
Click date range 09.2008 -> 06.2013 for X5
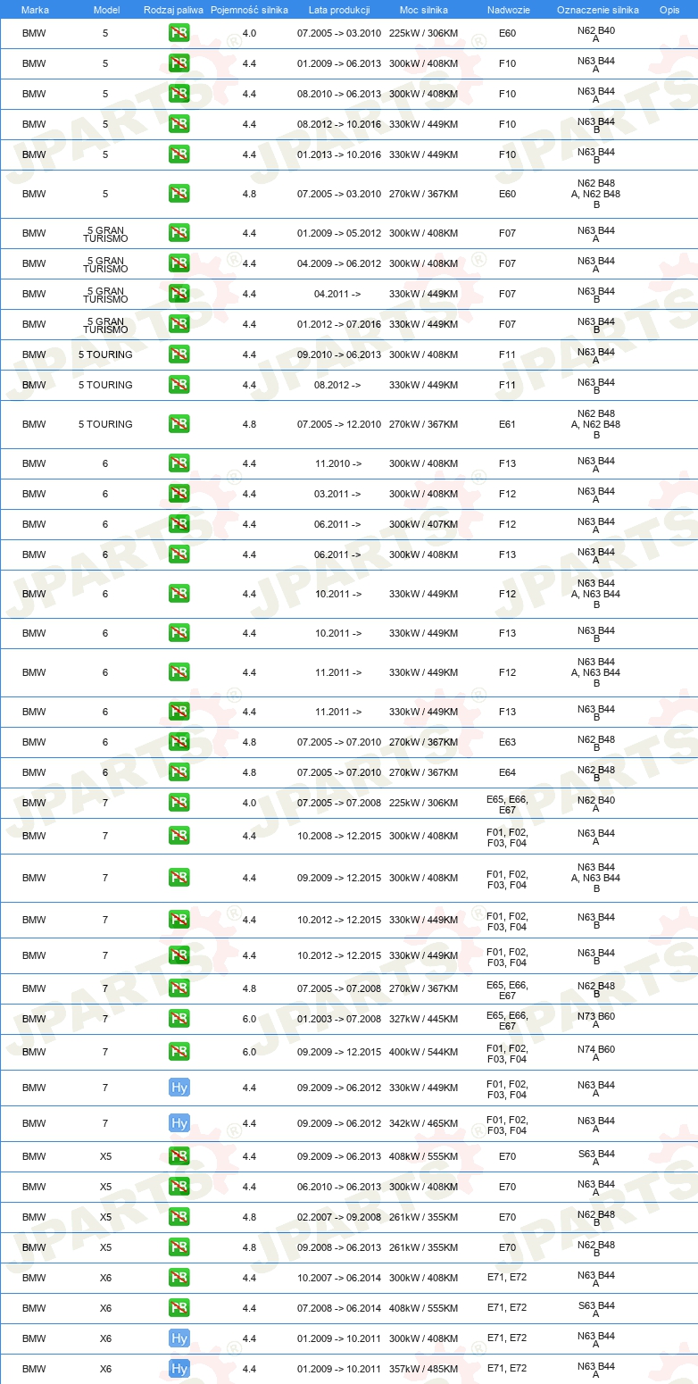[339, 1247]
